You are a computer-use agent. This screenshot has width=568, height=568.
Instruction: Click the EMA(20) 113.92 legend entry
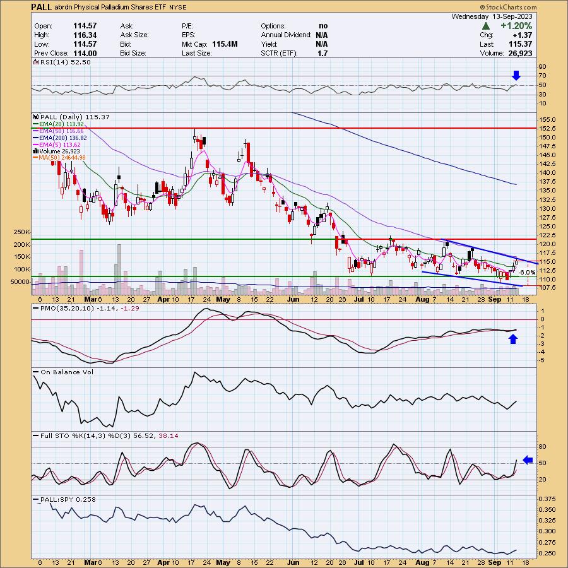tap(58, 124)
